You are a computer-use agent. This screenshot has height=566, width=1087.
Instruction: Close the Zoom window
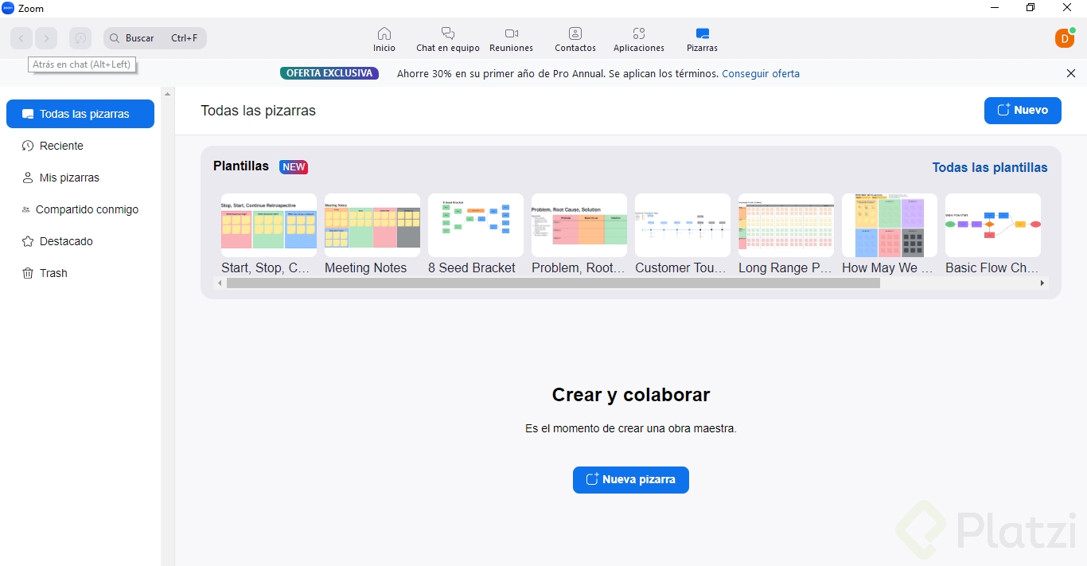(x=1067, y=8)
